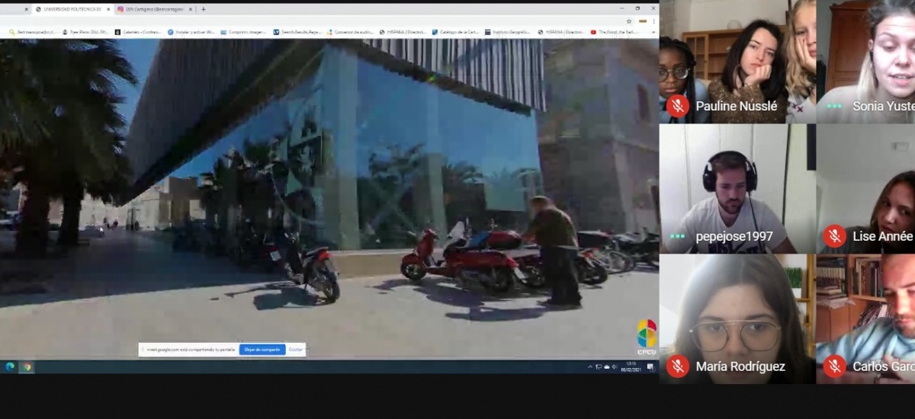Open the YouTube The food bookmark
The height and width of the screenshot is (419, 915).
coord(614,32)
